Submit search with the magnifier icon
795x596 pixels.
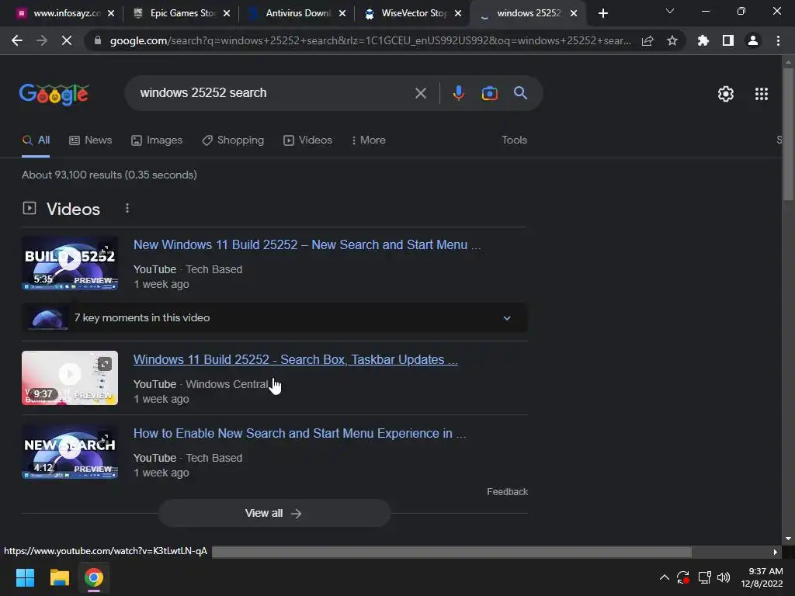[x=521, y=93]
